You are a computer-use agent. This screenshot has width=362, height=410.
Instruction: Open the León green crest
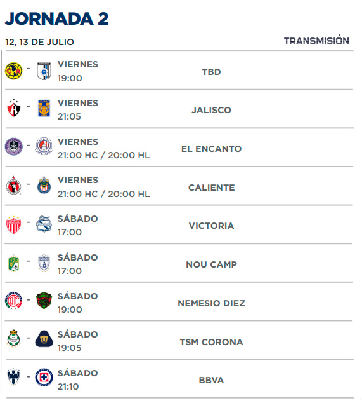pyautogui.click(x=13, y=263)
